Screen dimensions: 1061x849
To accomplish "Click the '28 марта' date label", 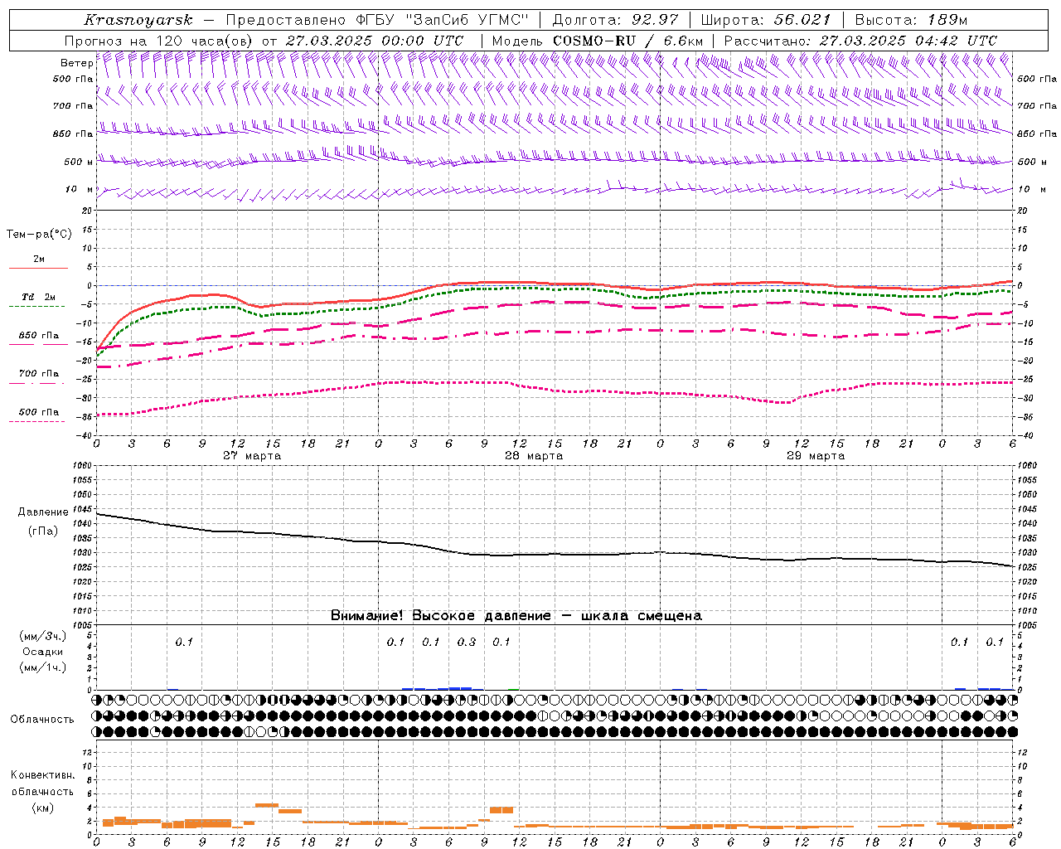I will click(534, 455).
